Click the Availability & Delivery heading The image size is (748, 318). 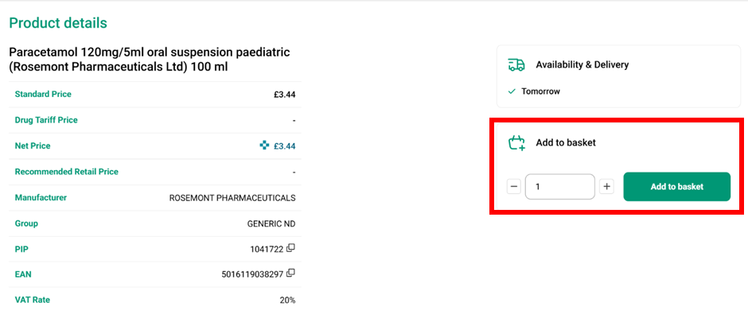[x=582, y=65]
